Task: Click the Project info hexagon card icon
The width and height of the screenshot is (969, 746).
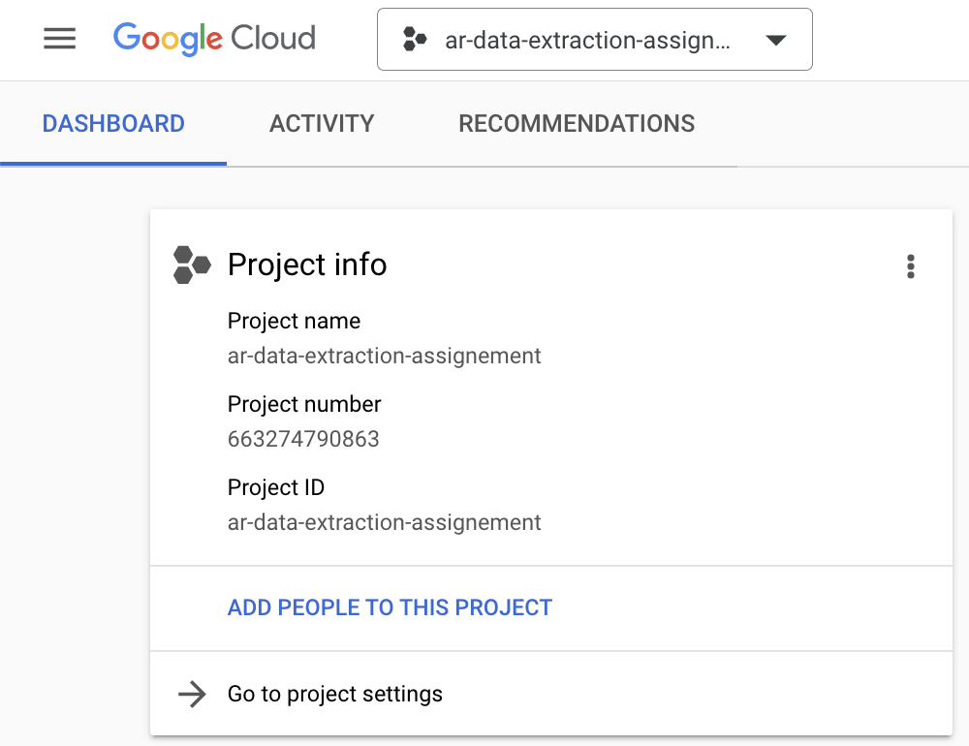Action: [191, 264]
